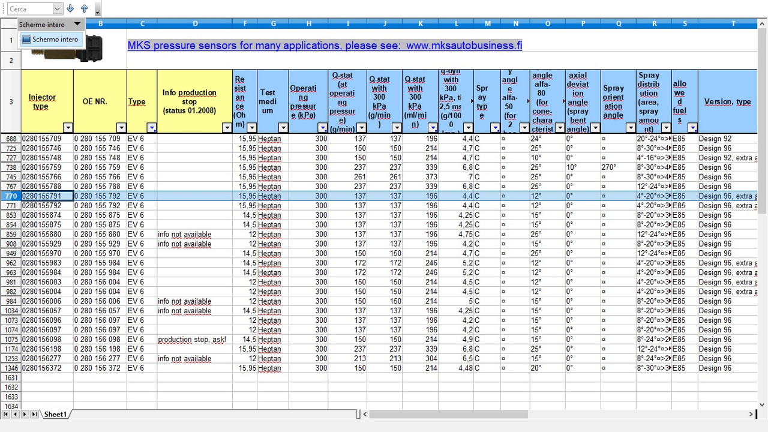Viewport: 768px width, 432px height.
Task: Select cell 0 280 155 929
Action: click(100, 244)
